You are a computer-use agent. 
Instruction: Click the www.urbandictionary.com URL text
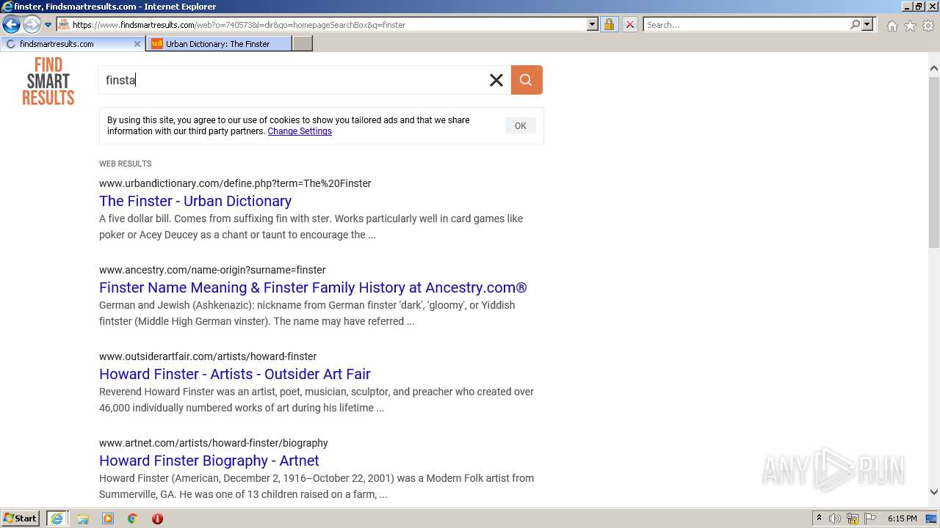pos(235,183)
